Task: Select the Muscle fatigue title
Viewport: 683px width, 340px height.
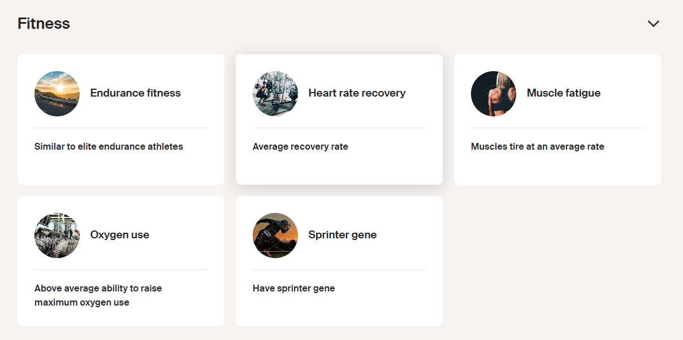Action: pyautogui.click(x=564, y=93)
